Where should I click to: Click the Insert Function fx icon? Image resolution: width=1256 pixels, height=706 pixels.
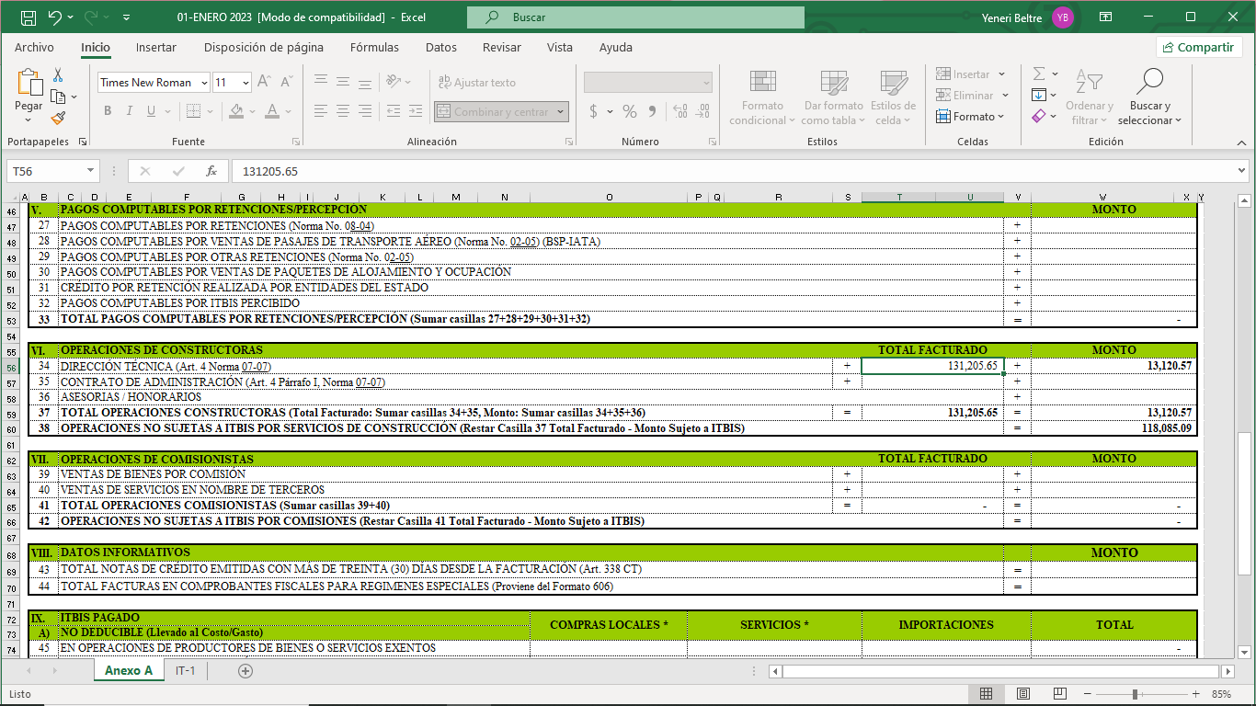pyautogui.click(x=211, y=171)
